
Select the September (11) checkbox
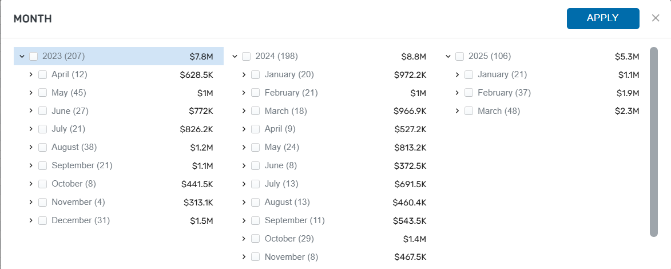256,220
